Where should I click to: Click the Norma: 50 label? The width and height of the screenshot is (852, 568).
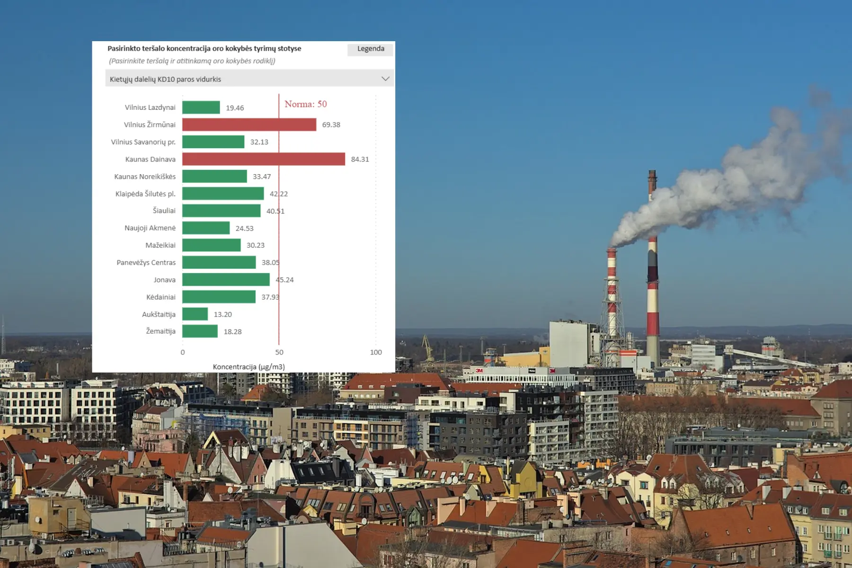pos(306,104)
